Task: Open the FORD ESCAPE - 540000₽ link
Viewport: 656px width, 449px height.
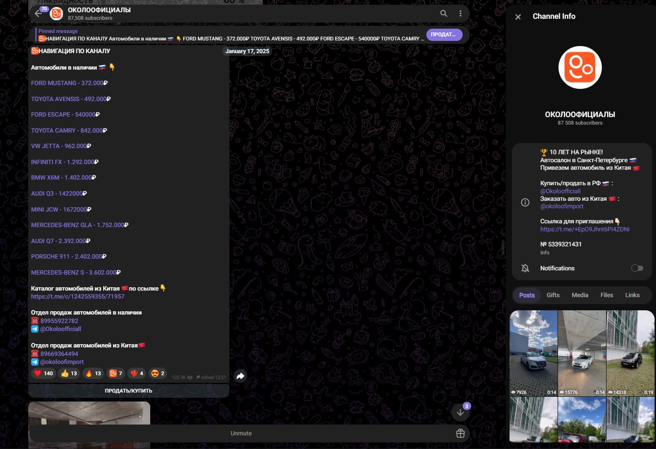Action: [x=65, y=115]
